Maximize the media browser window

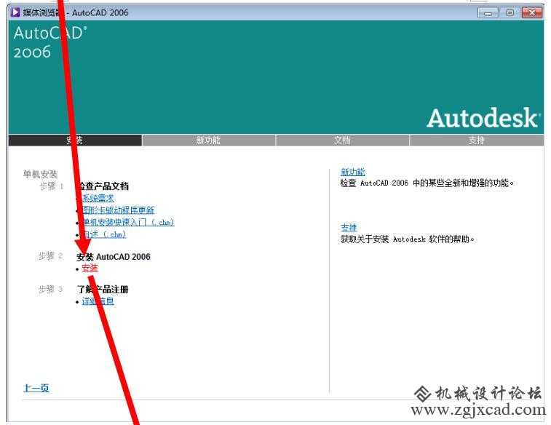[x=510, y=13]
